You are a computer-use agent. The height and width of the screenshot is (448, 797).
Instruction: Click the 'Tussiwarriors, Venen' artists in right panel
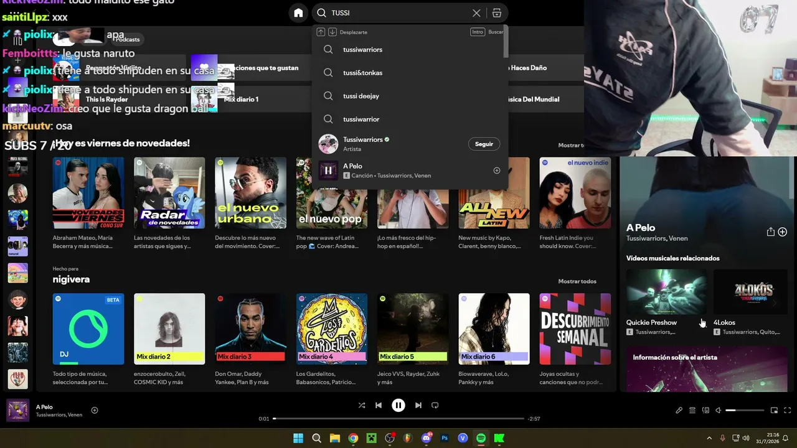point(657,239)
